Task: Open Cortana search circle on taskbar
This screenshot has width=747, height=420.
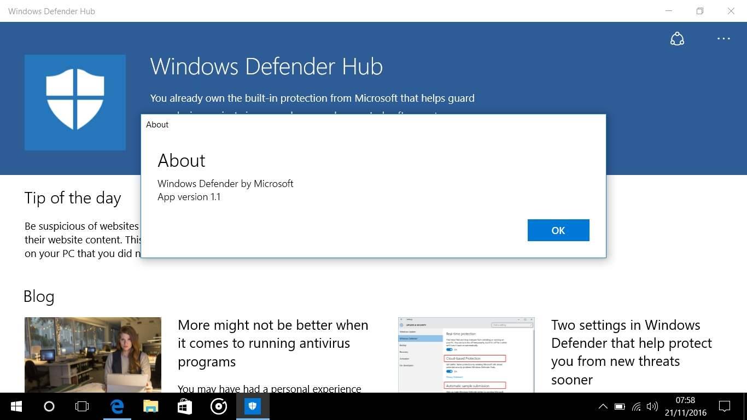Action: 49,406
